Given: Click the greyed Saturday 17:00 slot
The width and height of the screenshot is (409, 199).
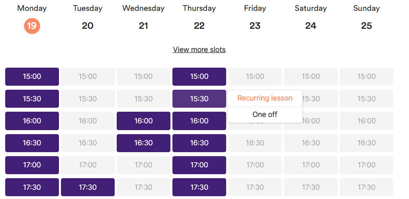Looking at the screenshot, I should 311,165.
